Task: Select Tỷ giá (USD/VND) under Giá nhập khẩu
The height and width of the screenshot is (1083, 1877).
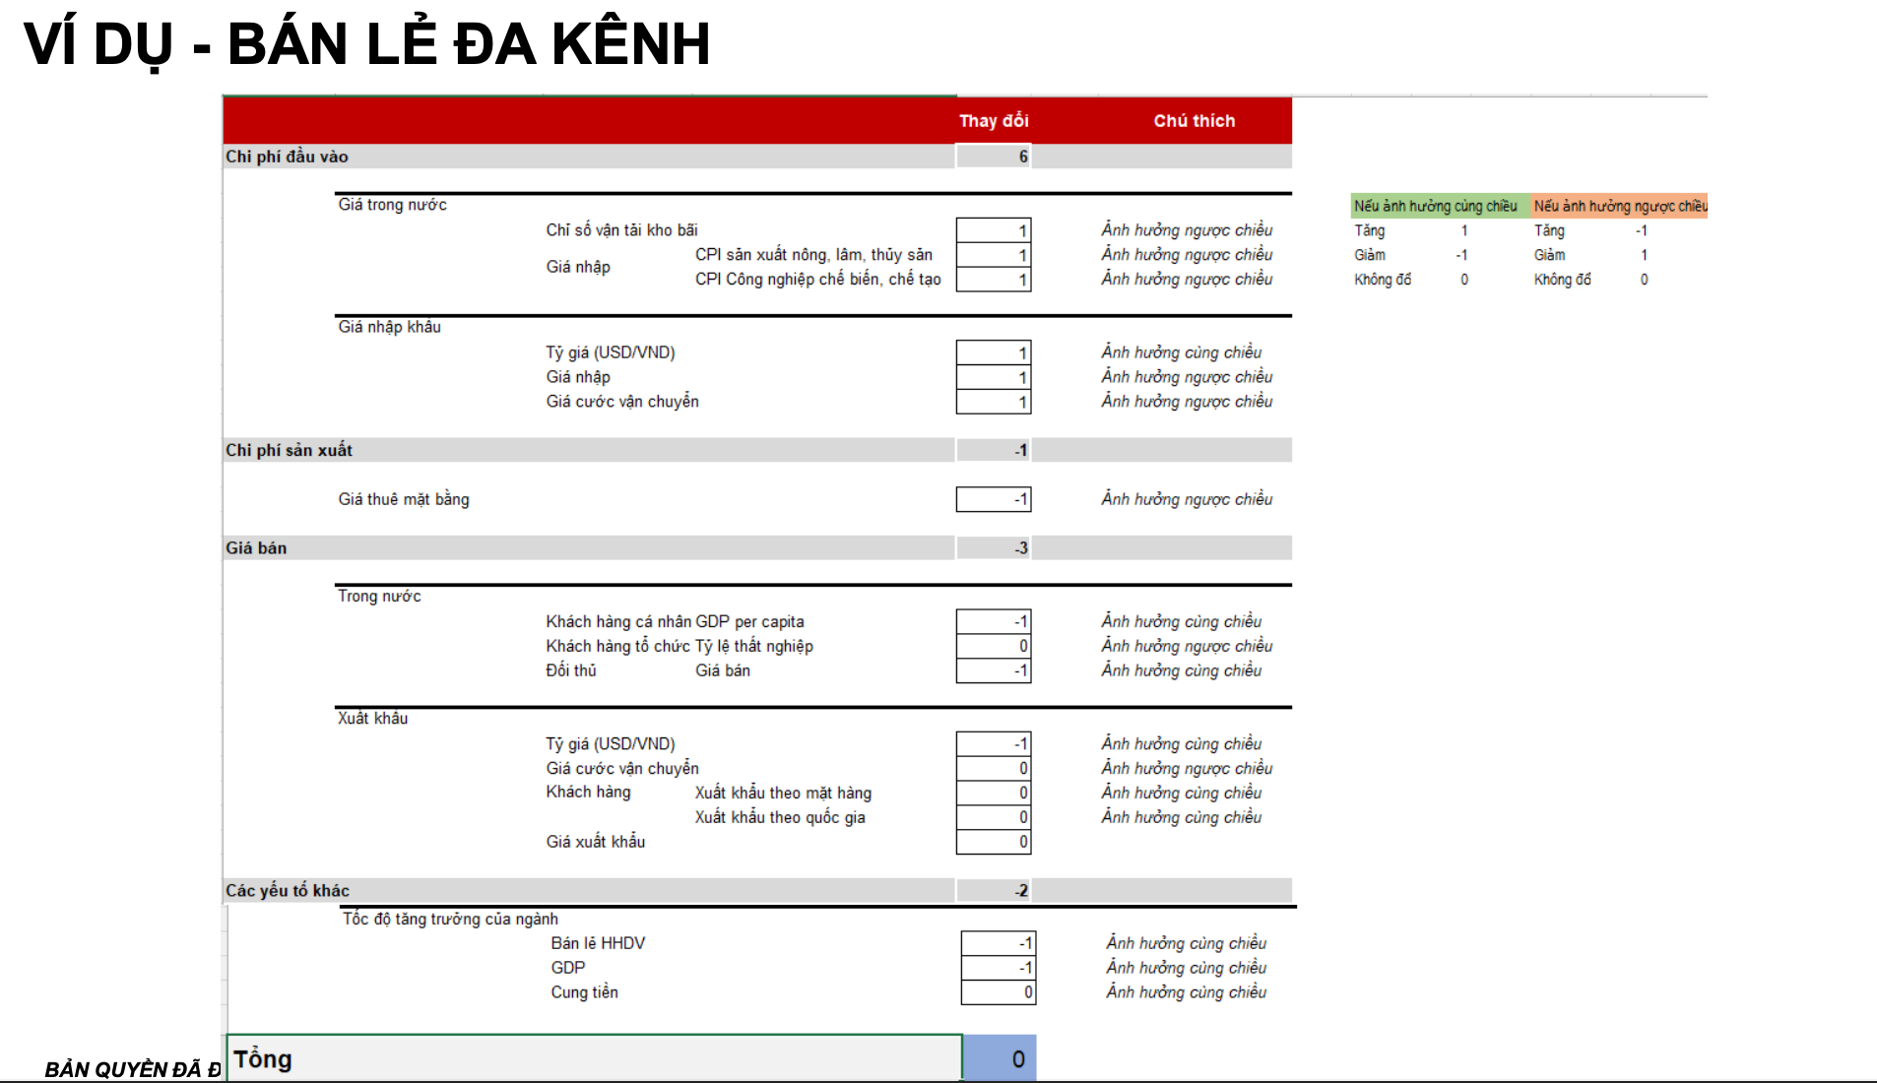Action: tap(611, 352)
